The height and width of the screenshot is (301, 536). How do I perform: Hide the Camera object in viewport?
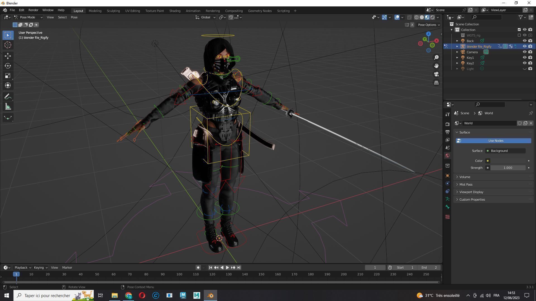(x=525, y=52)
